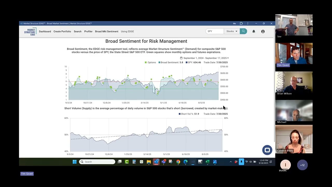
Task: Click the calendar icon beside the date range
Action: click(181, 58)
